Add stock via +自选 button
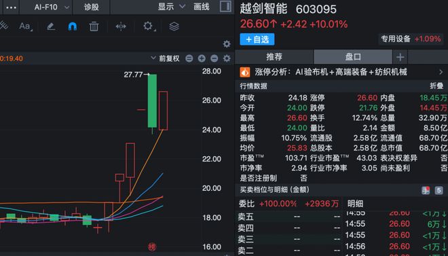 pyautogui.click(x=257, y=39)
